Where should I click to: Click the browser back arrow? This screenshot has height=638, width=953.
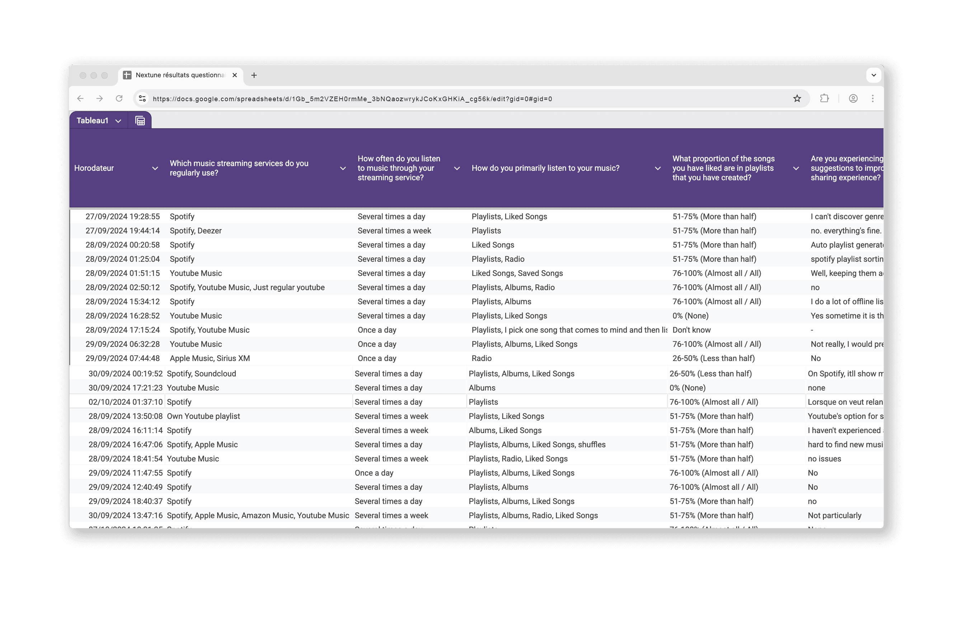click(80, 98)
